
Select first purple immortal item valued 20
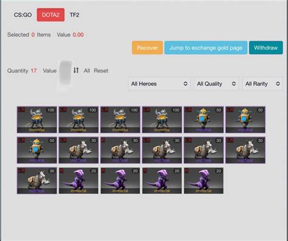[78, 180]
